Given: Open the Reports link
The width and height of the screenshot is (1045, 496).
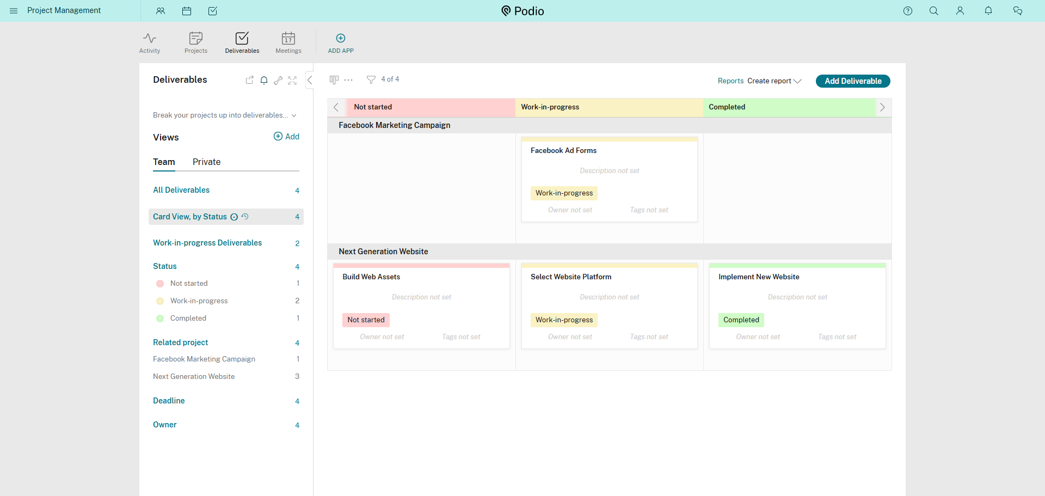Looking at the screenshot, I should (730, 81).
